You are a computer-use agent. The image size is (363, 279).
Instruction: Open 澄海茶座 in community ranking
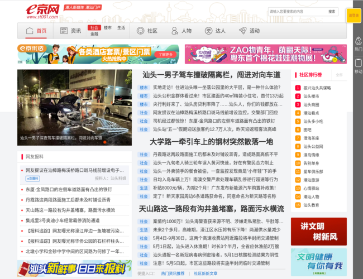312,138
